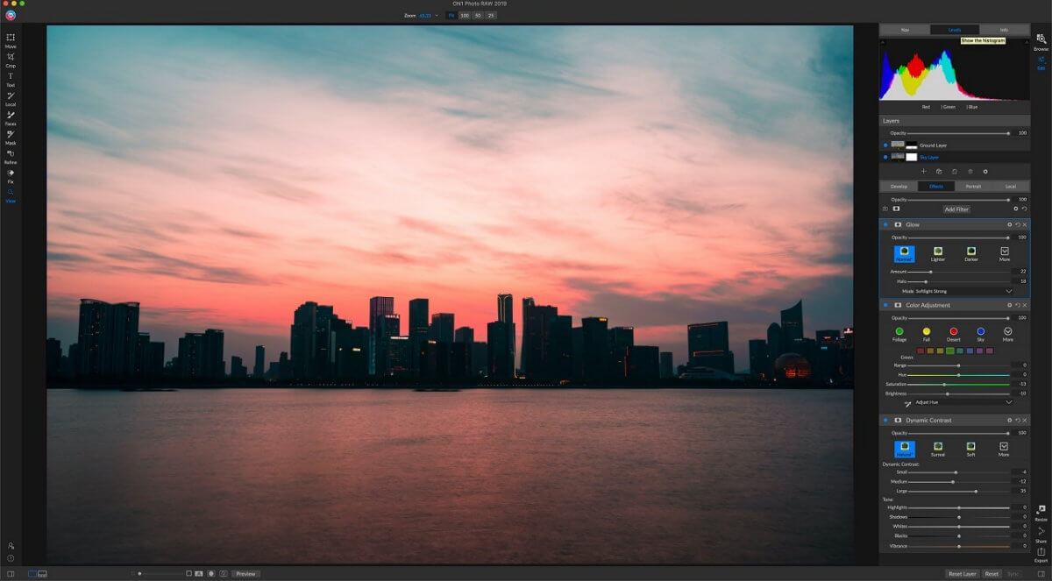Open the Browse module icon
The width and height of the screenshot is (1052, 581).
1041,41
